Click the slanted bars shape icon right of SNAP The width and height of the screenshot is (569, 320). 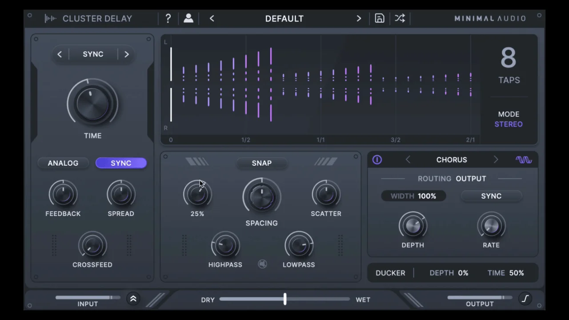point(326,162)
